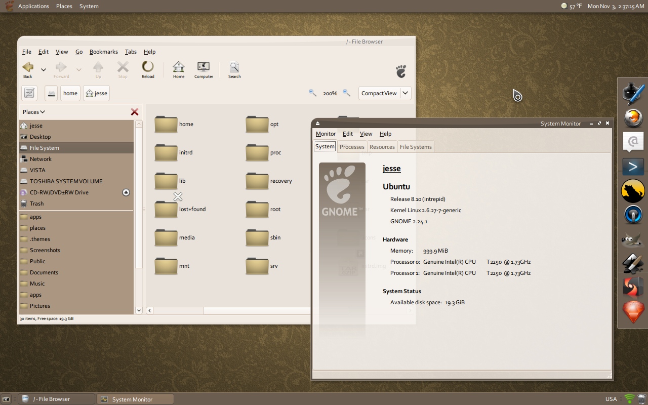Select the 'sbin' folder icon

click(x=257, y=237)
